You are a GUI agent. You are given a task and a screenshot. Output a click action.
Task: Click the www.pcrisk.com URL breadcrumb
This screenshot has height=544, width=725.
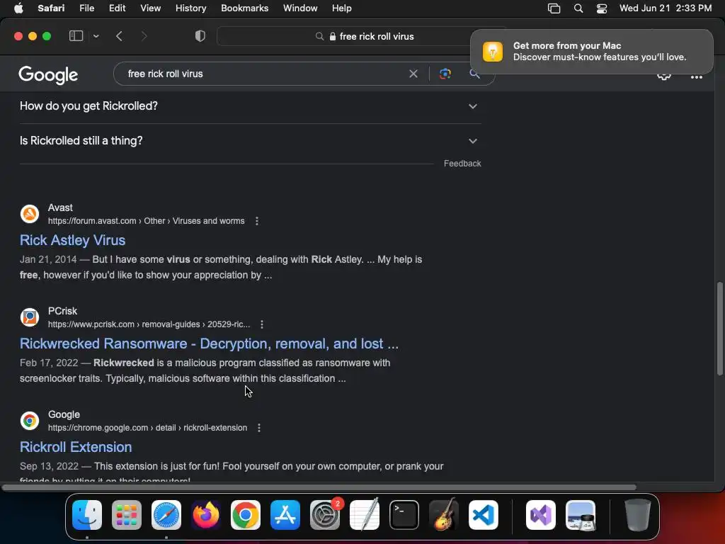[149, 324]
